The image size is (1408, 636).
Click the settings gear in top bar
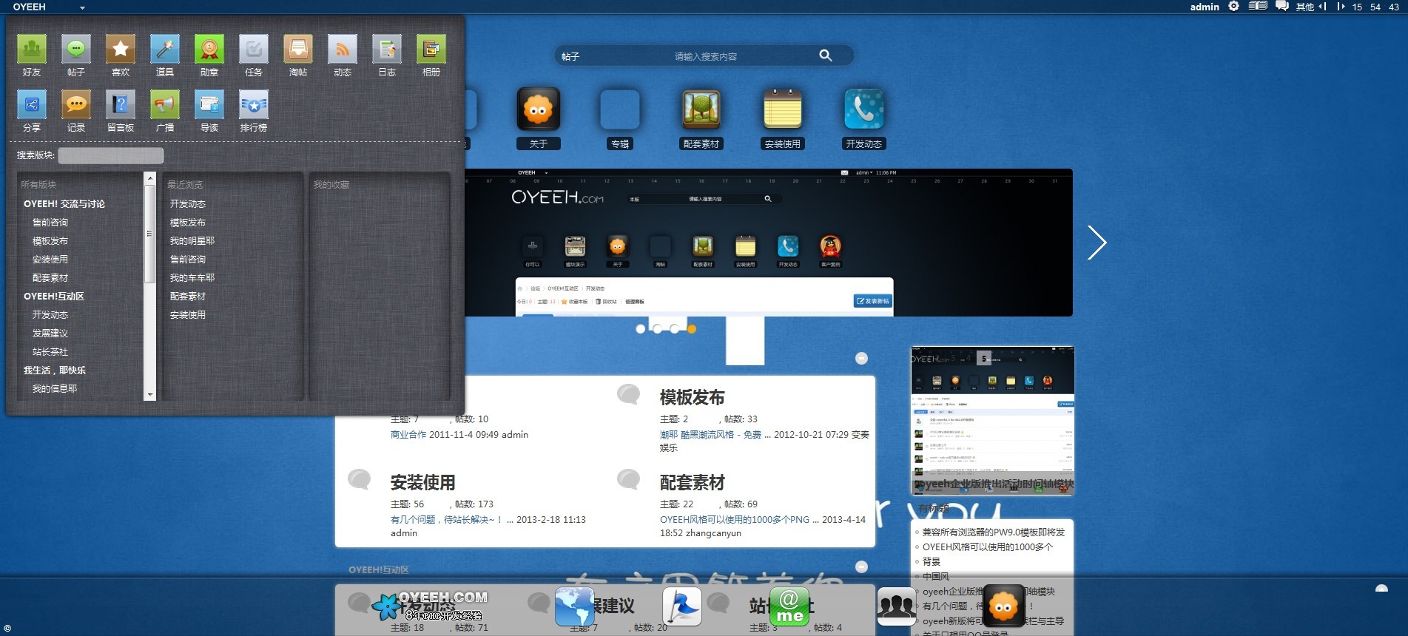point(1233,6)
